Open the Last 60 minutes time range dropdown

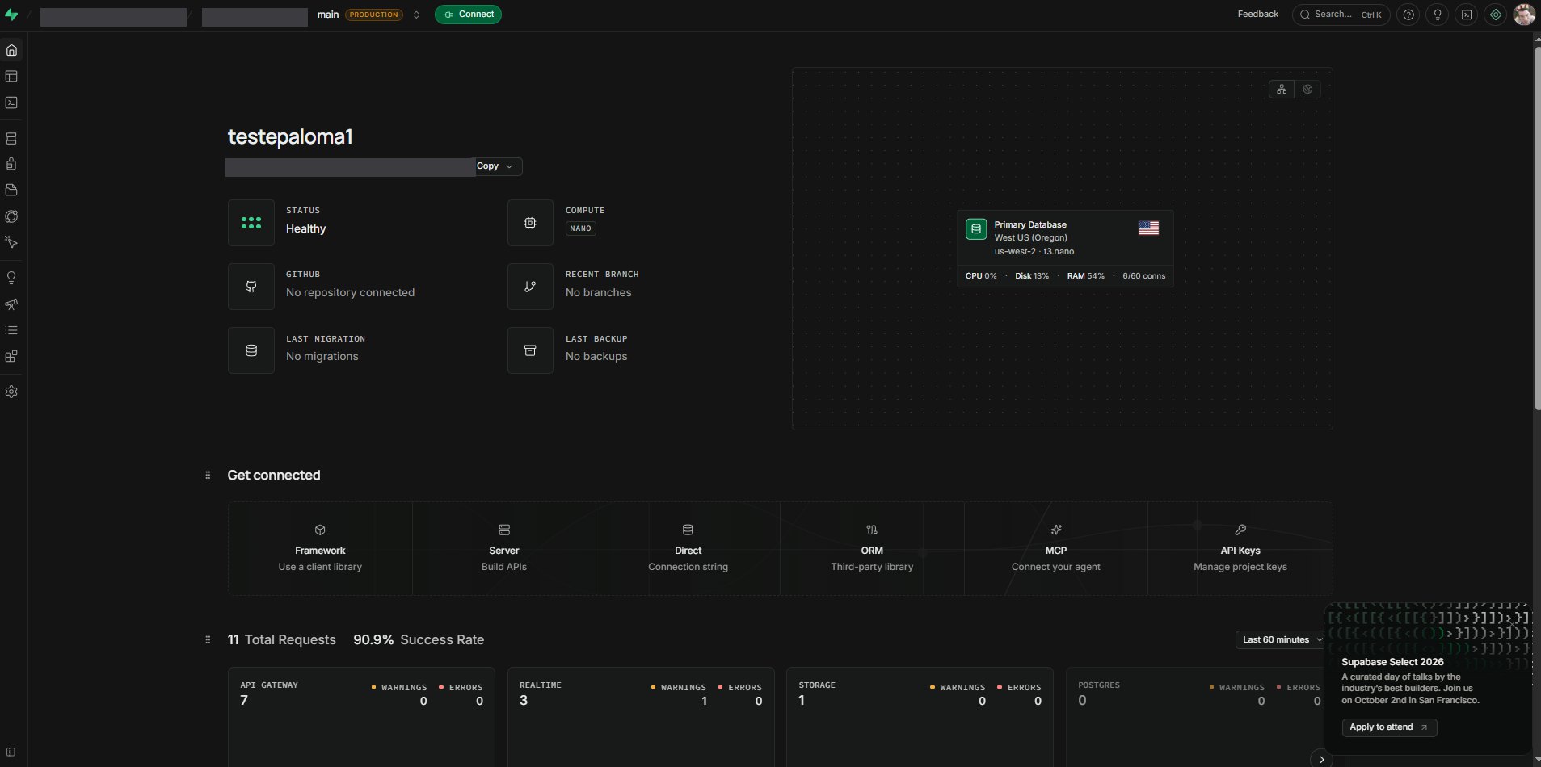click(1282, 640)
